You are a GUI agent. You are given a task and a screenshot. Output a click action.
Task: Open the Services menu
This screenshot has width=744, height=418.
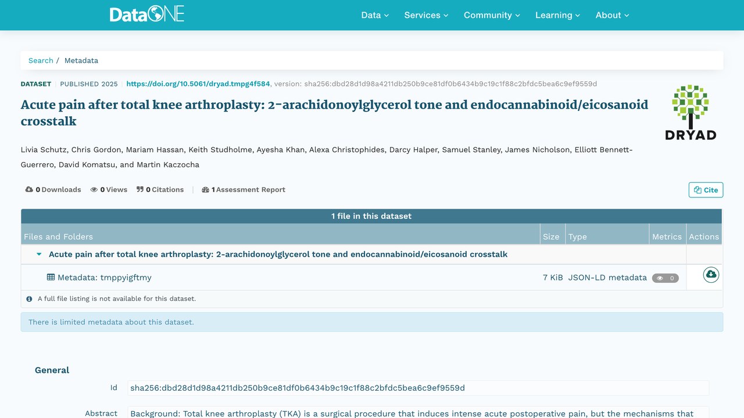(x=426, y=15)
